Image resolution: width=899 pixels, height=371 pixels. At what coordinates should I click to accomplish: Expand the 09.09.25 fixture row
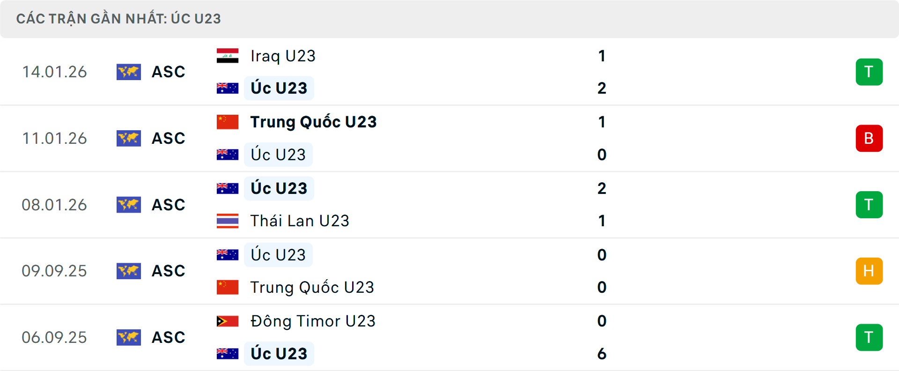pos(449,271)
